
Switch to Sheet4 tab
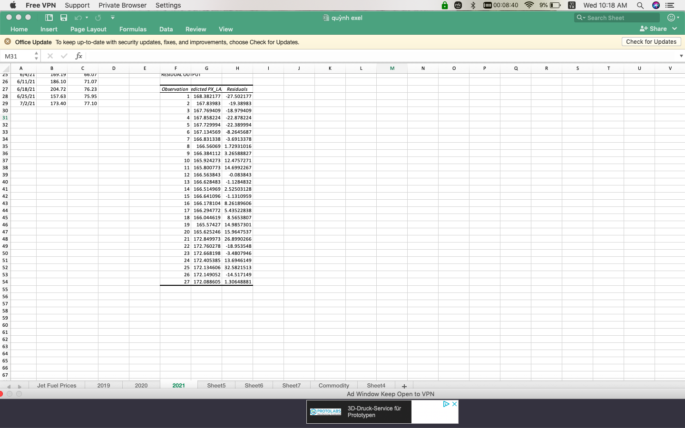coord(376,385)
